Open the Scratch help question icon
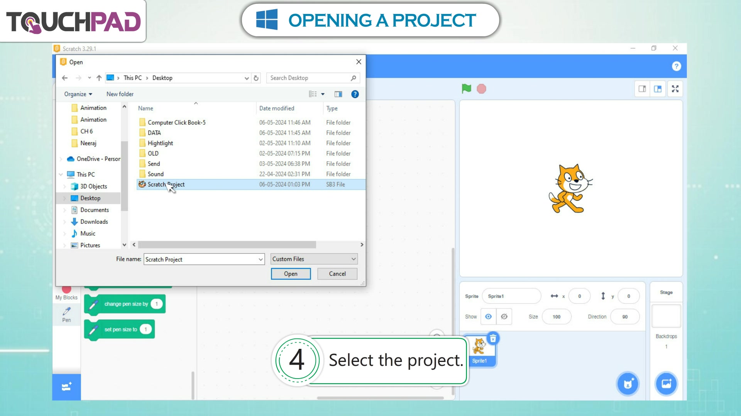The image size is (741, 416). [x=676, y=66]
